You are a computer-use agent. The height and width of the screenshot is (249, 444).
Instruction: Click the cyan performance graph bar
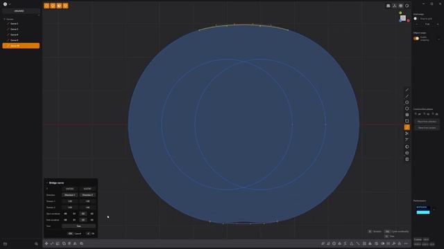click(423, 212)
